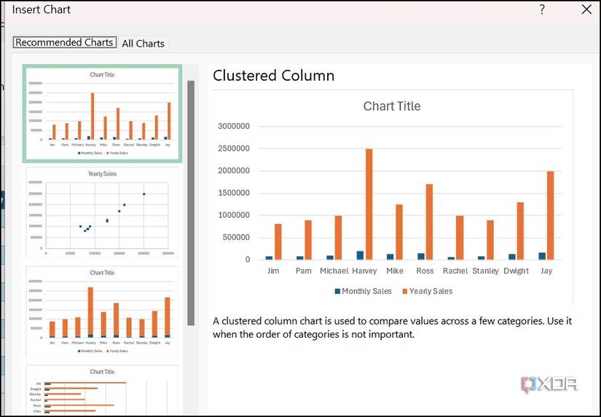Screen dimensions: 601x417
Task: Click the 1500000 axis value in preview
Action: (x=233, y=193)
